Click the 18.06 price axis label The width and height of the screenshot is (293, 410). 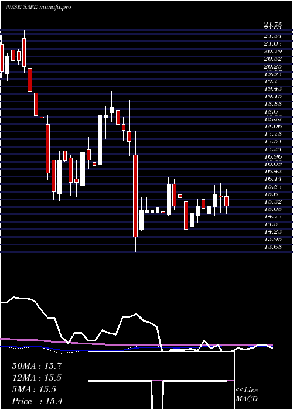[272, 127]
